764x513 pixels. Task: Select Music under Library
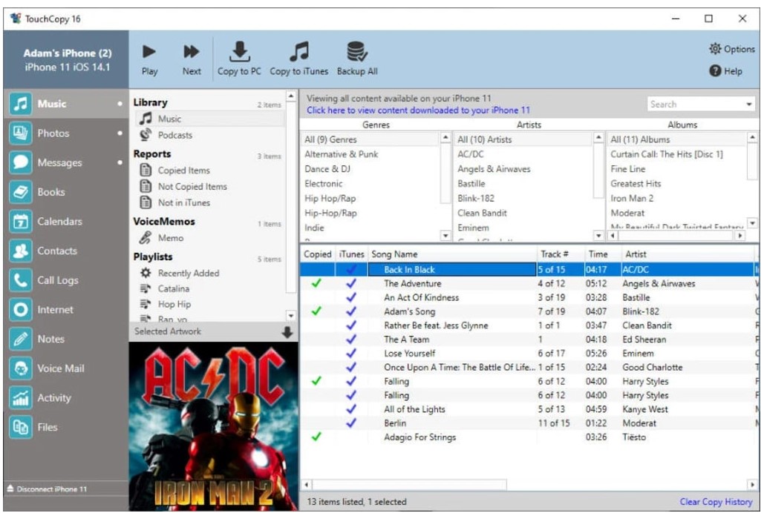(210, 119)
